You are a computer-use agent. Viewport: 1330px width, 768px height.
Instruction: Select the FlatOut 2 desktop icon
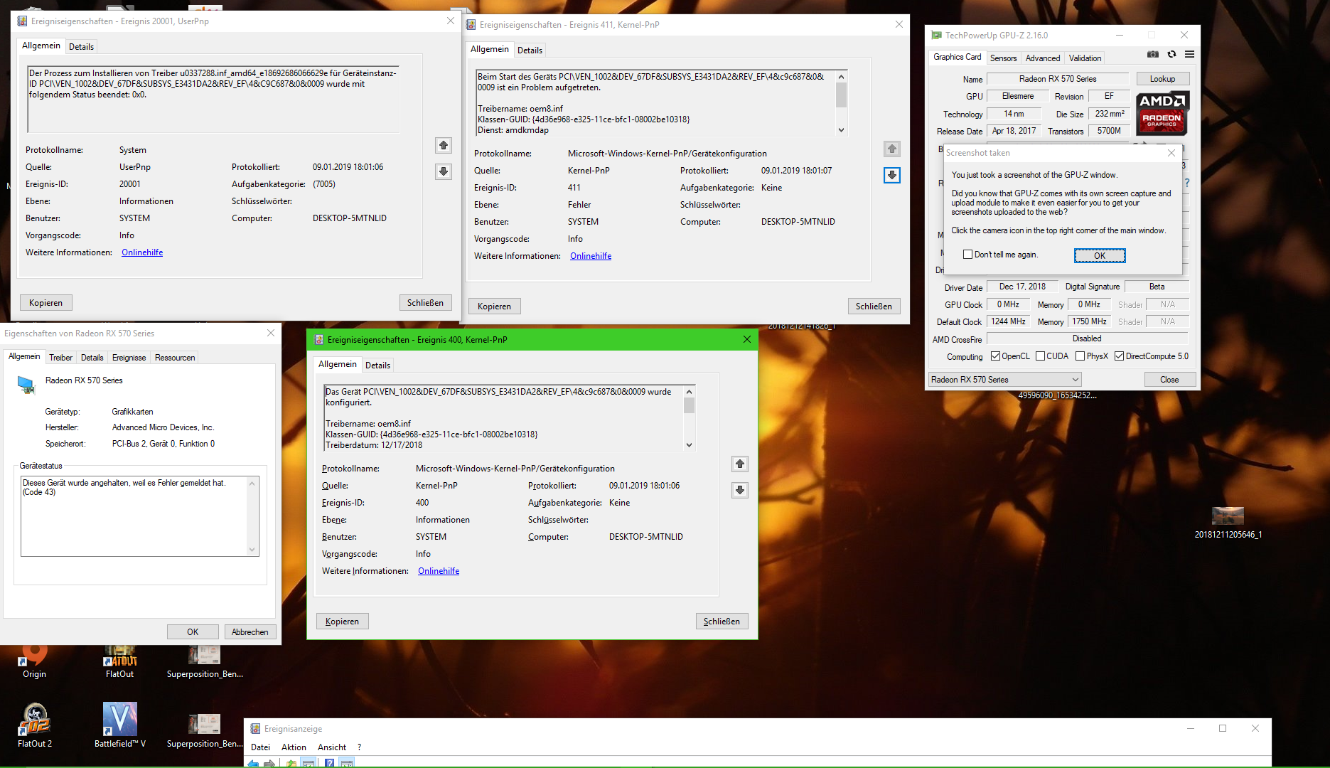(x=35, y=725)
